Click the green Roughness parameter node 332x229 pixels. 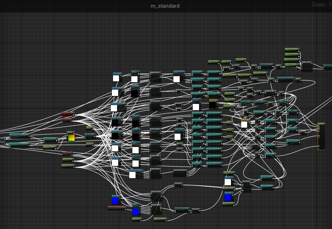pos(90,143)
